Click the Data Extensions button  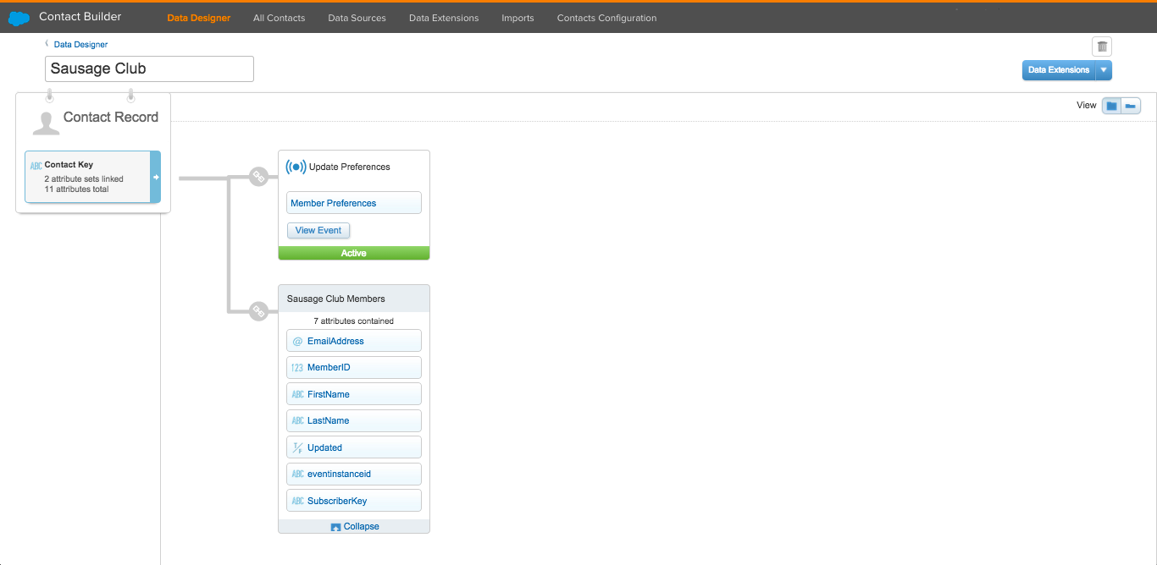coord(1059,70)
